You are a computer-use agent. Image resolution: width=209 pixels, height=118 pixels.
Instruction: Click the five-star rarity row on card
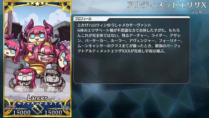click(37, 4)
